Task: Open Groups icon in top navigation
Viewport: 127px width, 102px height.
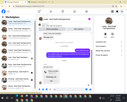Action: click(x=86, y=11)
